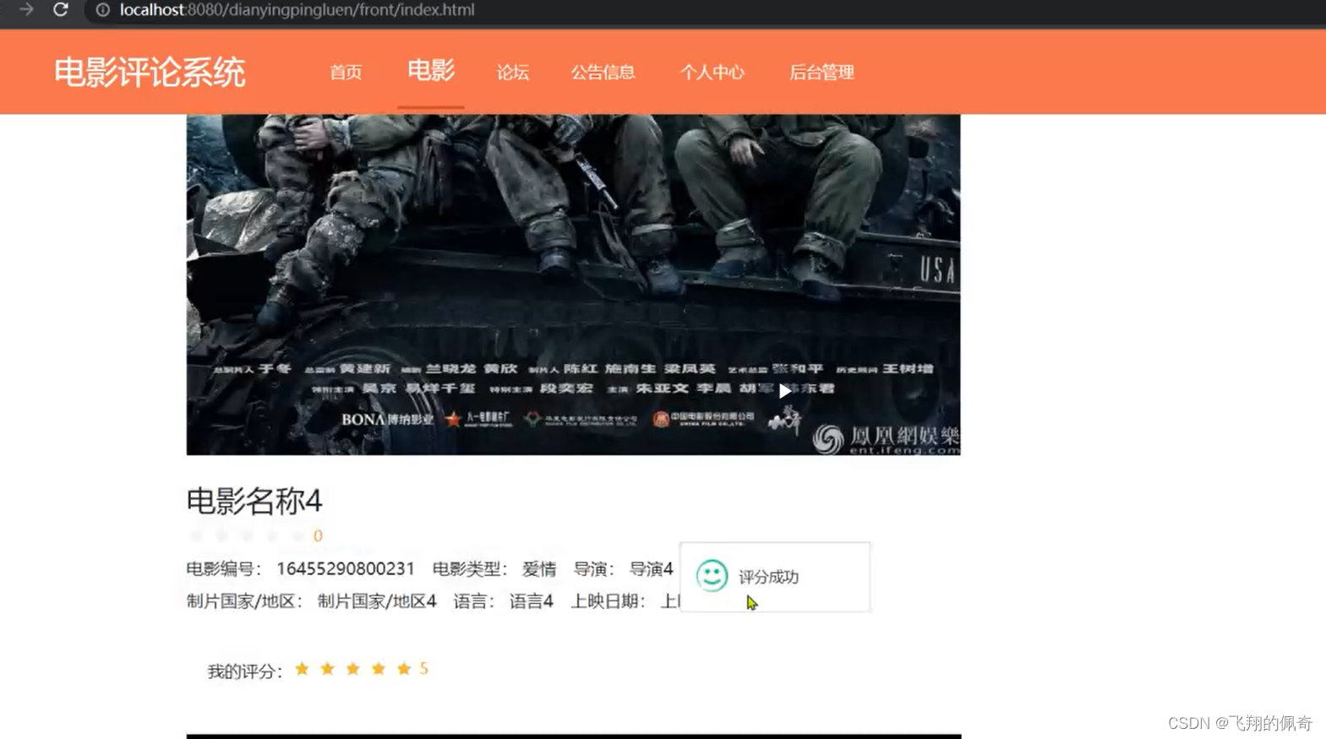Select the localhost URL address field
This screenshot has width=1326, height=739.
297,10
